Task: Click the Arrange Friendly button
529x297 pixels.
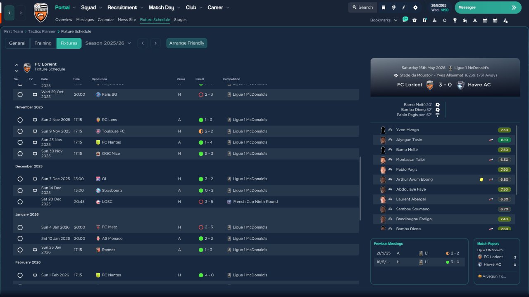Action: pyautogui.click(x=186, y=43)
